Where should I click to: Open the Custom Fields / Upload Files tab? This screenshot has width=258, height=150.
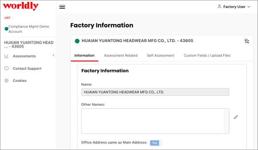[x=207, y=56]
